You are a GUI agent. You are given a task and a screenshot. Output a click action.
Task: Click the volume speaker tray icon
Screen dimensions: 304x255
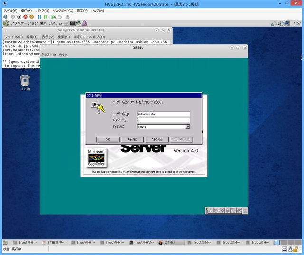tap(280, 24)
